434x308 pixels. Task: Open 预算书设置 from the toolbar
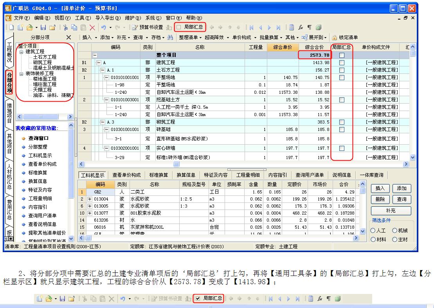point(148,27)
